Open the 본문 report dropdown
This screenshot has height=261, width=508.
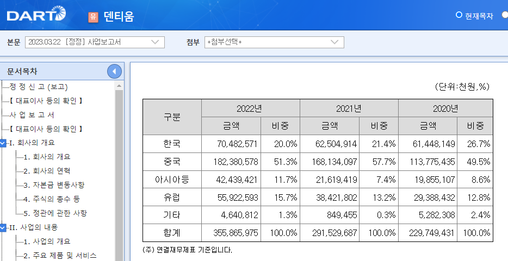tap(95, 42)
